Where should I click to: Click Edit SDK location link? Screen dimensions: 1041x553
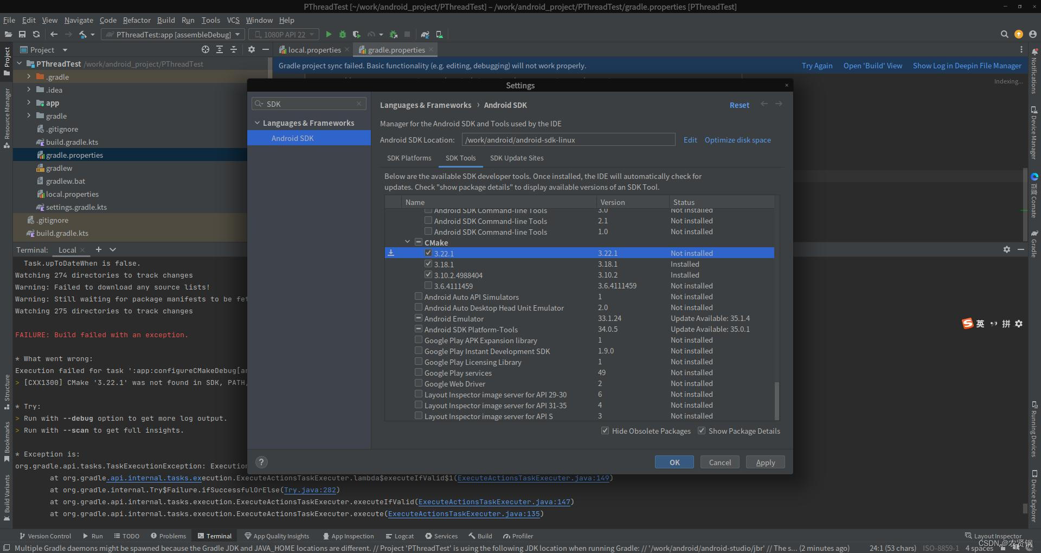pyautogui.click(x=690, y=140)
